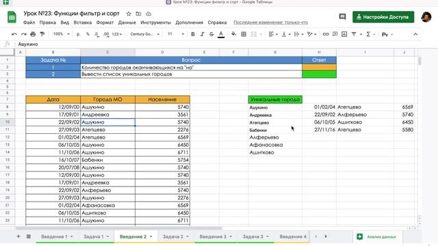Click the merge cells icon
Viewport: 438px width, 246px height.
coord(254,34)
